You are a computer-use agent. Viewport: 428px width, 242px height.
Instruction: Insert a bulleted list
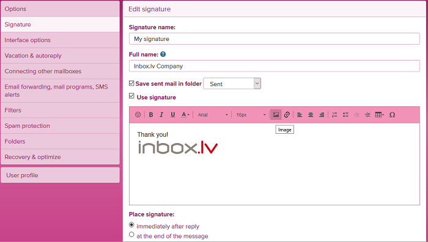(345, 115)
